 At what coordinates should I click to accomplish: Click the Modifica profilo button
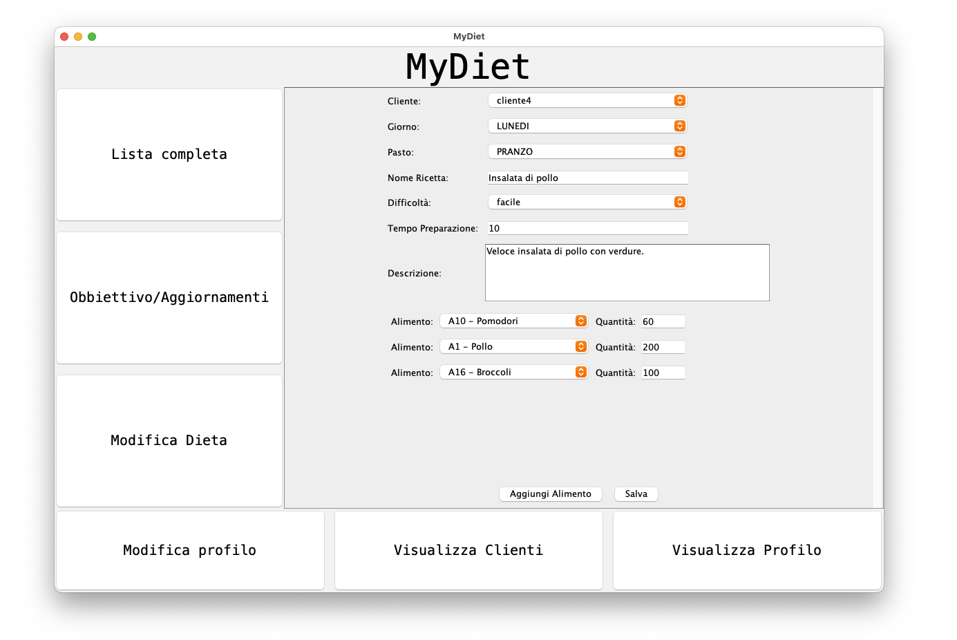click(190, 551)
